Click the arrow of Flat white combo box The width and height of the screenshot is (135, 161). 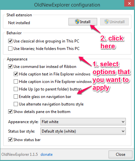point(123,122)
